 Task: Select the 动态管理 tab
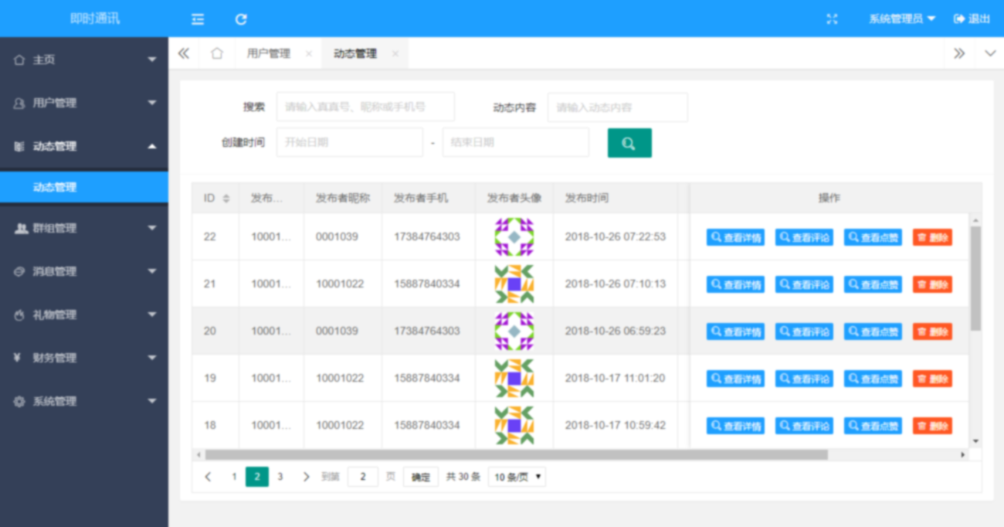click(355, 53)
